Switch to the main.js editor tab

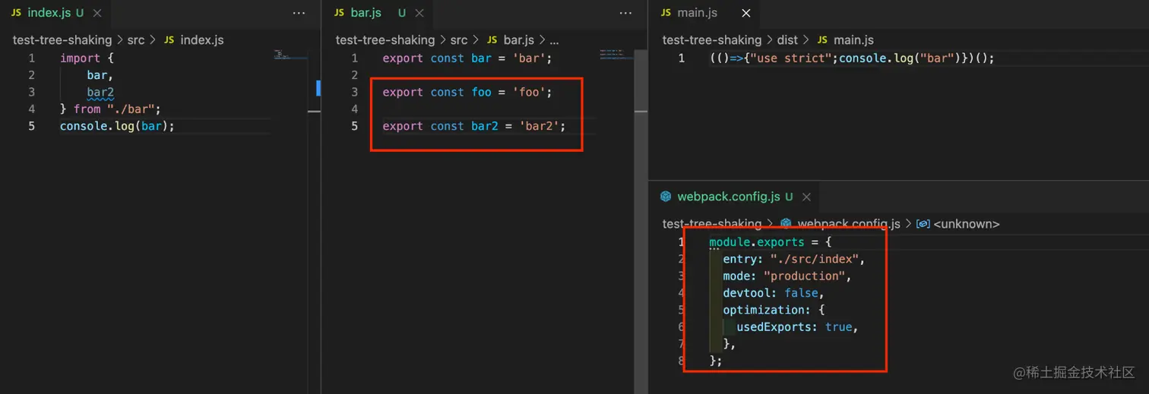tap(705, 13)
